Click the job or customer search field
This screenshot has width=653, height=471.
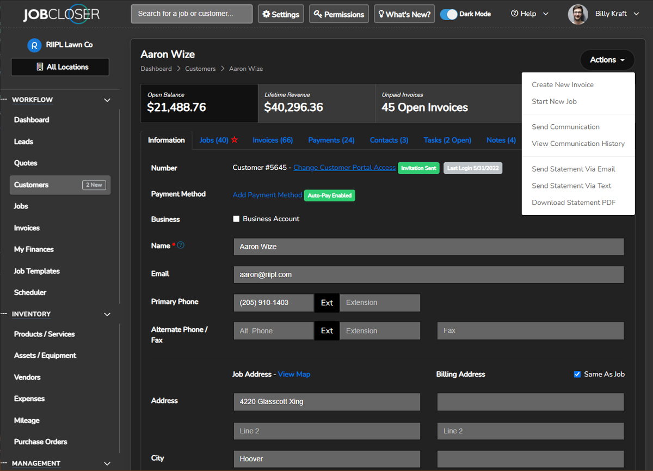pyautogui.click(x=191, y=14)
